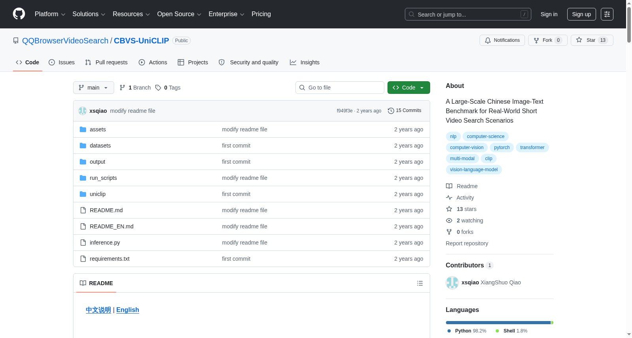Open the README outline list icon
The width and height of the screenshot is (632, 338).
[420, 283]
